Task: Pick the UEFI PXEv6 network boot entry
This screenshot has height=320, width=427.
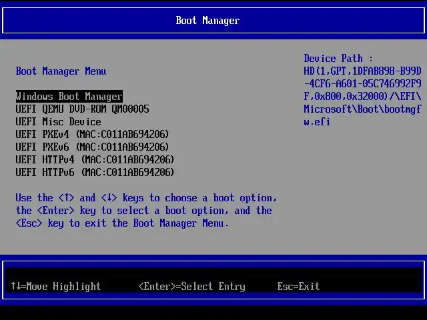Action: (x=92, y=147)
